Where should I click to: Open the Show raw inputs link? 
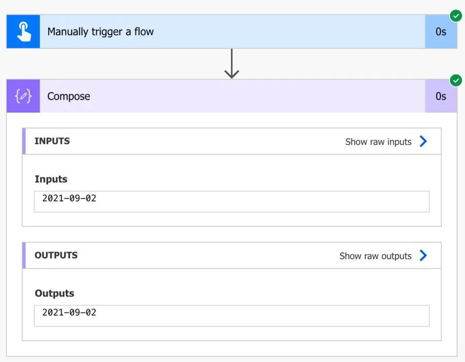pos(378,142)
